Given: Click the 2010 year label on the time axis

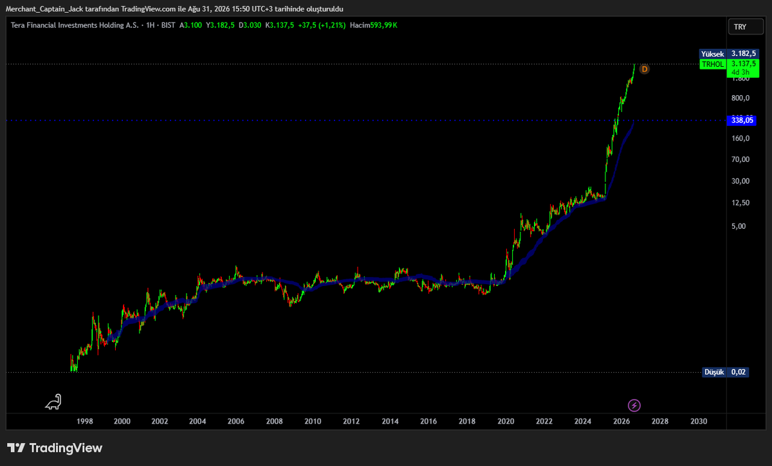Looking at the screenshot, I should click(313, 421).
